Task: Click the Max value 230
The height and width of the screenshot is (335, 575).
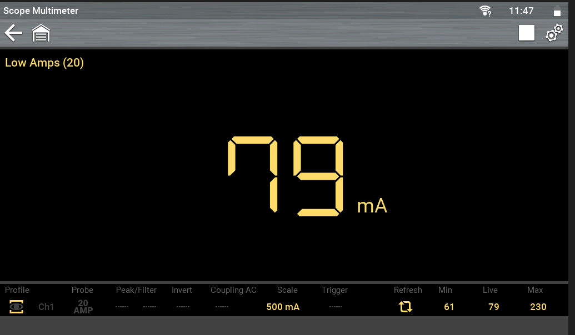Action: coord(538,307)
